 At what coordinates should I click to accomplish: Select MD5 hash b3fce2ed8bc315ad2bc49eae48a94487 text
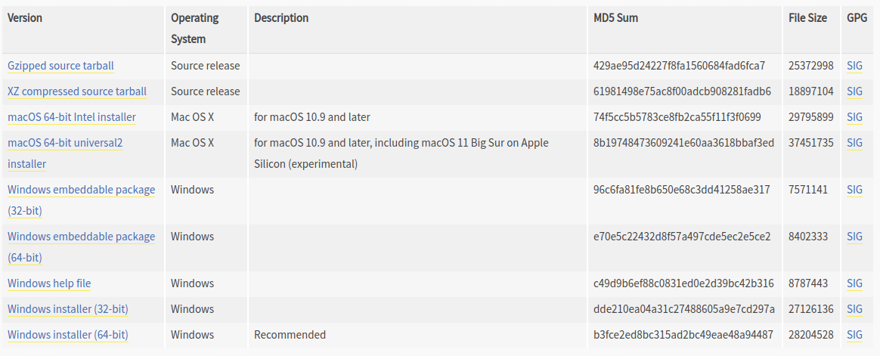(x=683, y=335)
